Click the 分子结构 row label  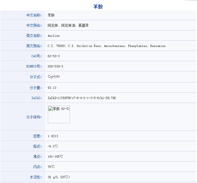(34, 117)
